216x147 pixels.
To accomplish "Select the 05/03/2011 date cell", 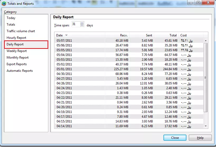I will (x=64, y=60).
